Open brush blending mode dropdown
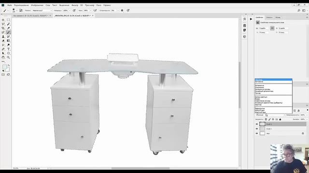Image resolution: width=309 pixels, height=173 pixels. coord(42,11)
